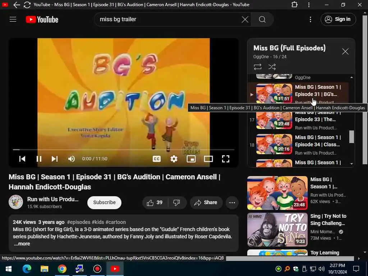The image size is (368, 276).
Task: Open player settings gear
Action: [174, 159]
